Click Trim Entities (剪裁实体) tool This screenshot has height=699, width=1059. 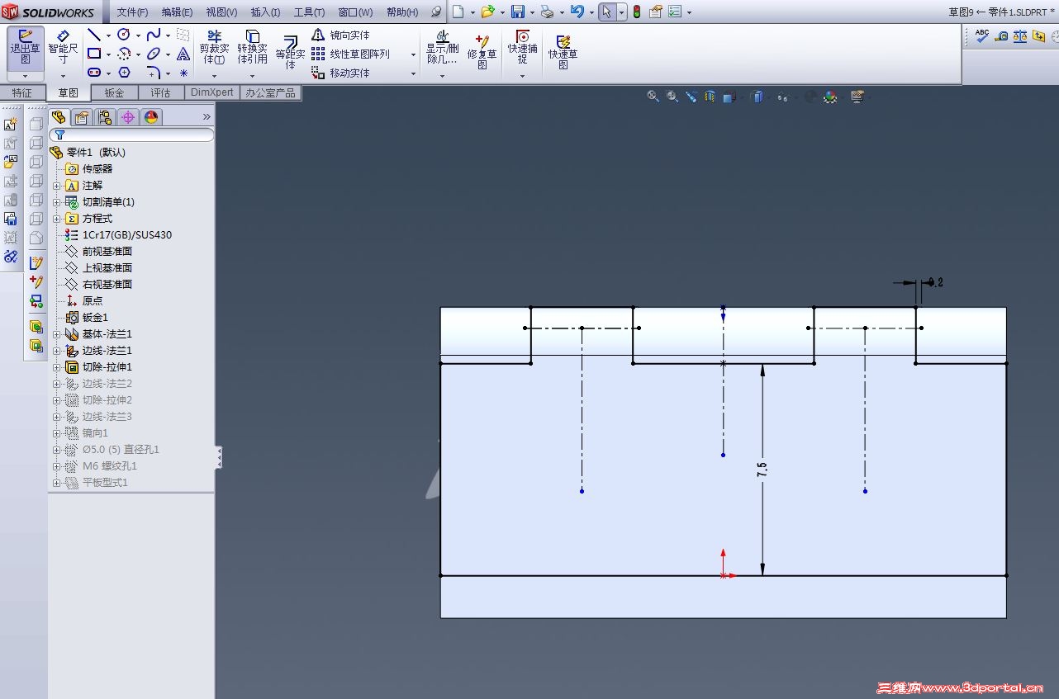(x=214, y=47)
